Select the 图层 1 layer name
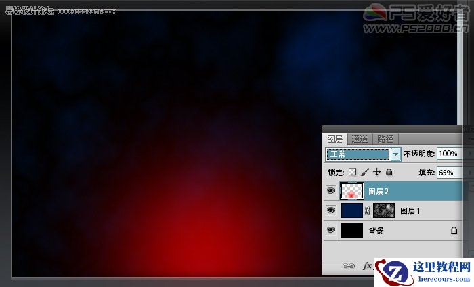474x287 pixels. (x=410, y=211)
